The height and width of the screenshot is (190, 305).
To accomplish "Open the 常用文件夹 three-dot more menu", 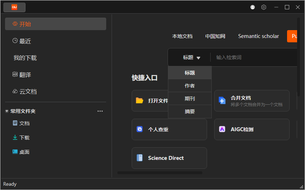I will point(100,111).
